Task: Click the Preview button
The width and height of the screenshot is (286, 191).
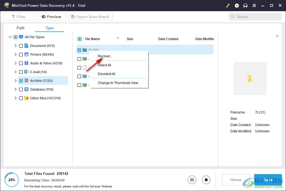Action: coord(51,17)
